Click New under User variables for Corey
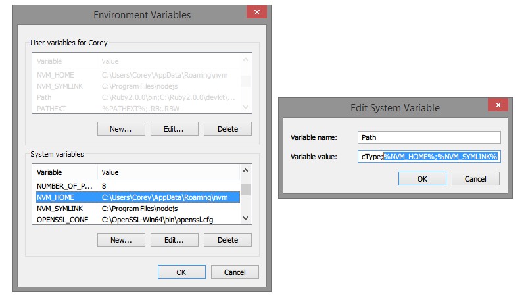Screen dimensions: 526x296 point(121,129)
